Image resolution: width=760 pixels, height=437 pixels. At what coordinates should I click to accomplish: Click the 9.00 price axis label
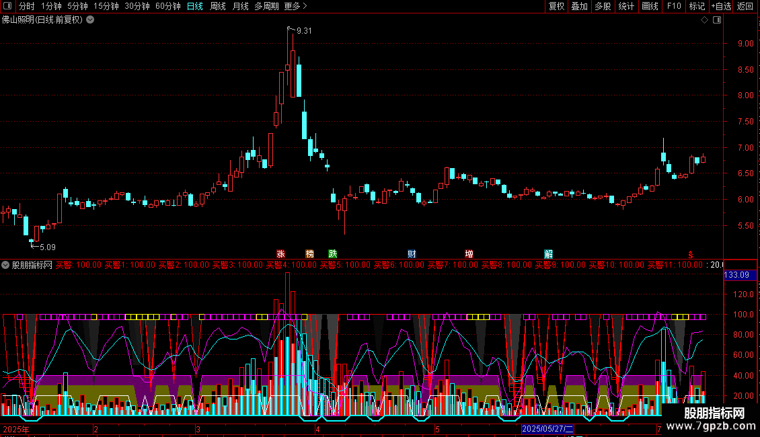coord(745,44)
